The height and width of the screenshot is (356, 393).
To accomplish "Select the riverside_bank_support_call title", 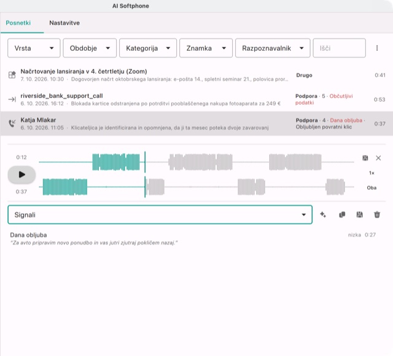I will tap(61, 96).
